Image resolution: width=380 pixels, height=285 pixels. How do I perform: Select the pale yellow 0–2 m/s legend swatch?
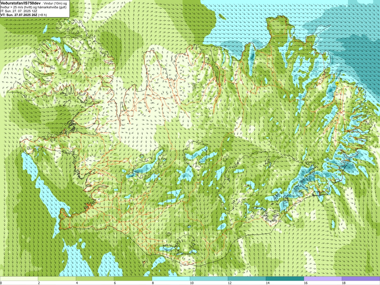click(19, 279)
